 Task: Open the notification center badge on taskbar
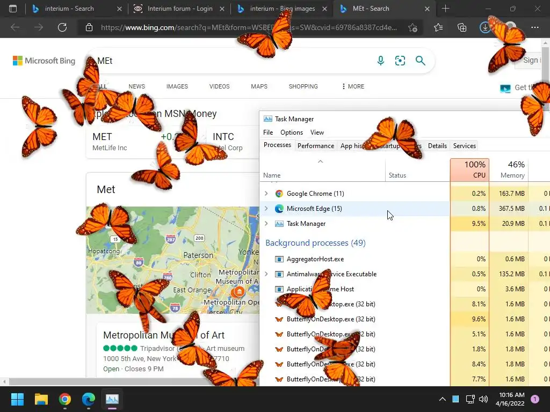(535, 399)
